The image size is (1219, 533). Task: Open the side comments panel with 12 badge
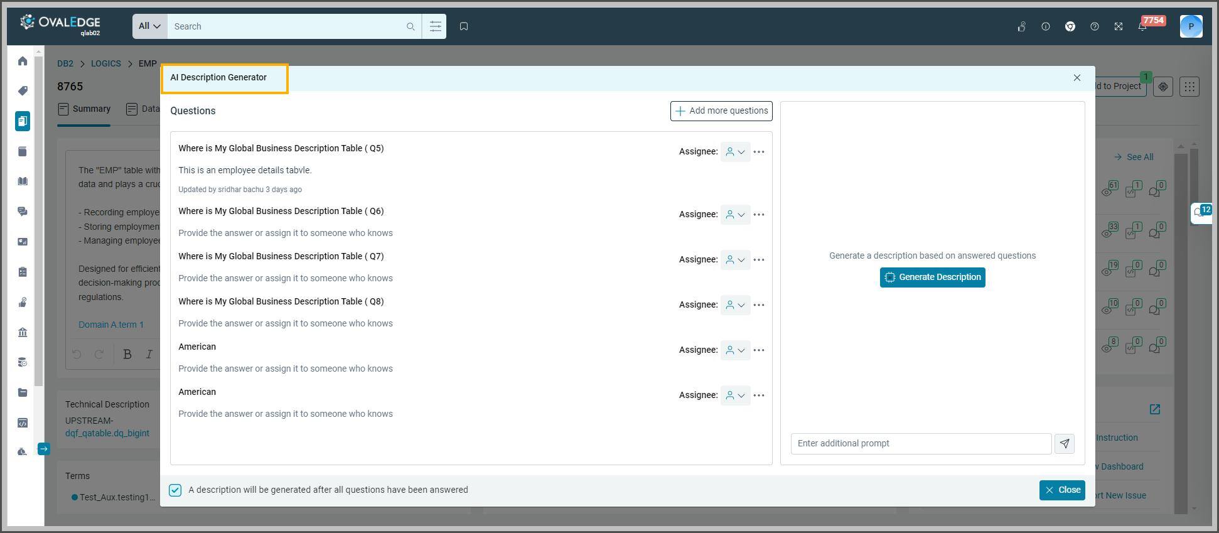tap(1201, 213)
